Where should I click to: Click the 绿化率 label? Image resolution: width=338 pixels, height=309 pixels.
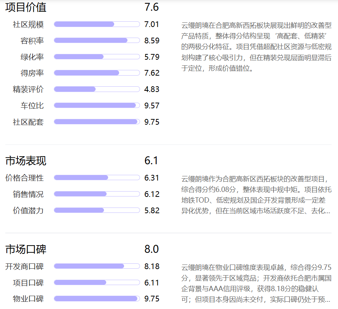32,57
